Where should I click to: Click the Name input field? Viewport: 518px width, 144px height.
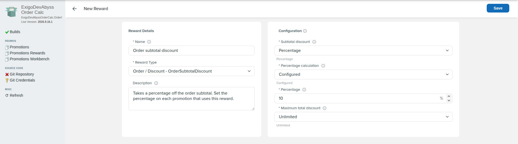192,51
